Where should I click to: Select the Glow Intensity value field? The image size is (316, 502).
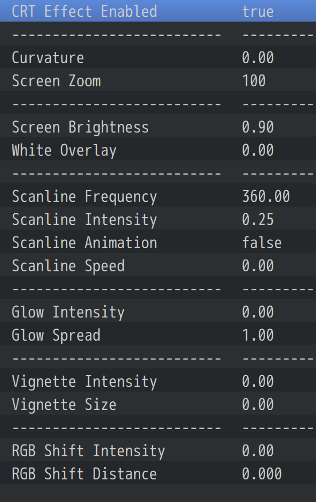pyautogui.click(x=258, y=312)
